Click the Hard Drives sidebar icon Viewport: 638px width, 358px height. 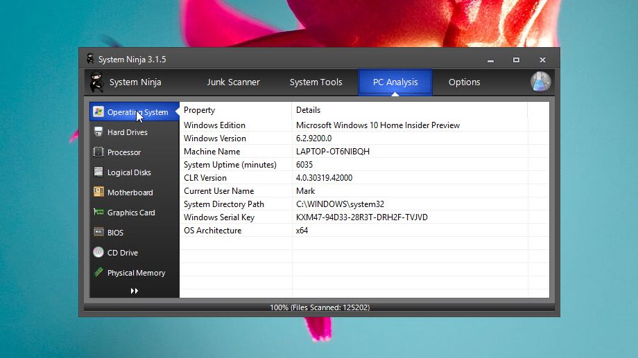[x=98, y=132]
